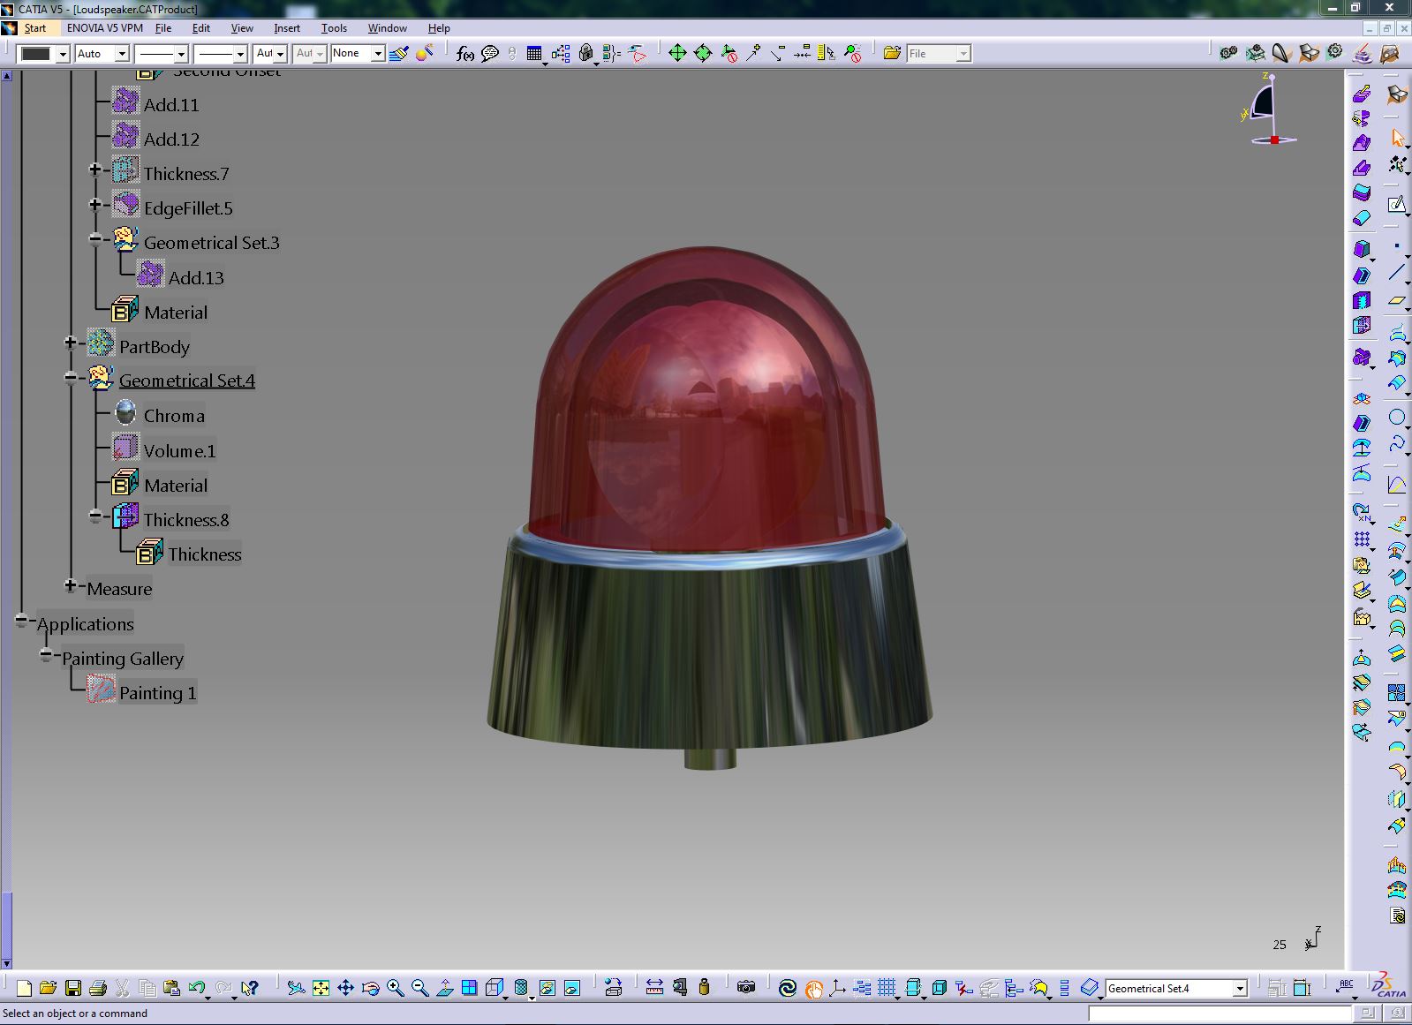The width and height of the screenshot is (1412, 1025).
Task: Click the Formula f(x) icon
Action: pyautogui.click(x=464, y=54)
